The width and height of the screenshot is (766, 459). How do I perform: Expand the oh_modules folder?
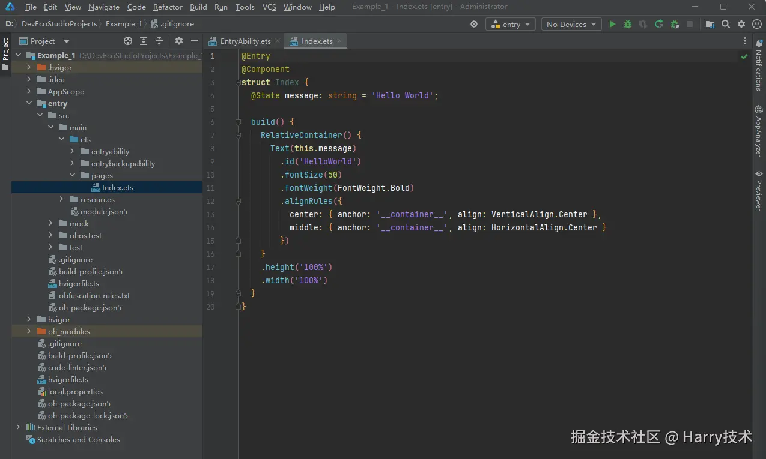[x=29, y=331]
